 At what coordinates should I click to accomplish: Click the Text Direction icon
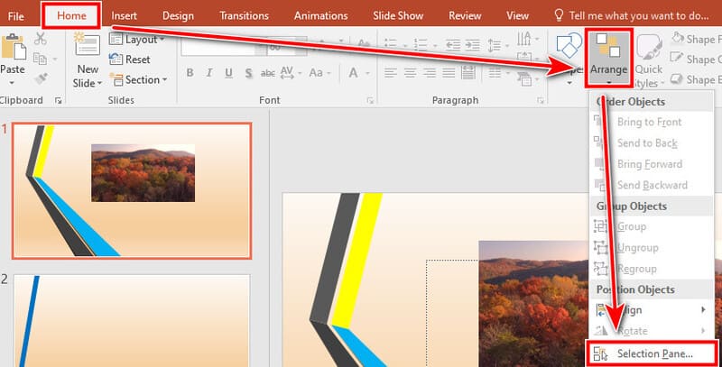[524, 39]
